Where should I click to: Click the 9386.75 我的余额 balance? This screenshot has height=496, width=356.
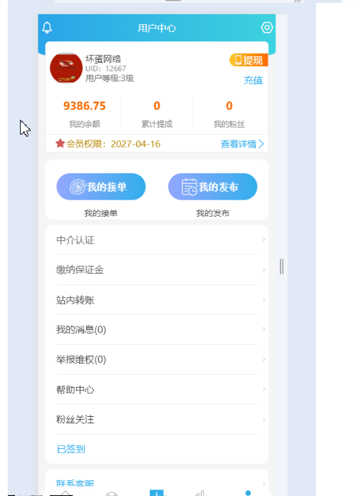pyautogui.click(x=85, y=105)
